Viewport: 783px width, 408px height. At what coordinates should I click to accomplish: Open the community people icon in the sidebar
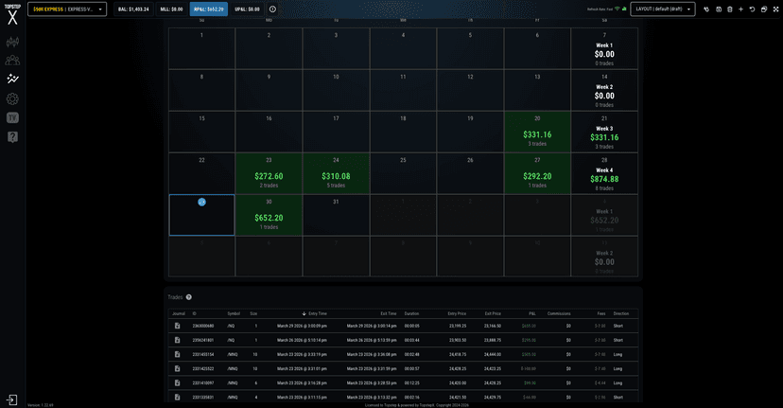[x=12, y=61]
